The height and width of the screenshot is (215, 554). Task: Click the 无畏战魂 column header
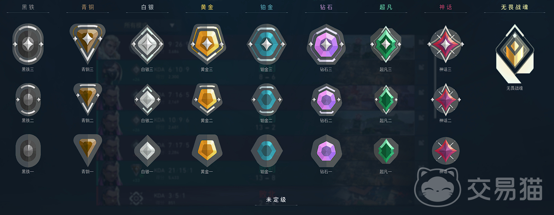515,8
